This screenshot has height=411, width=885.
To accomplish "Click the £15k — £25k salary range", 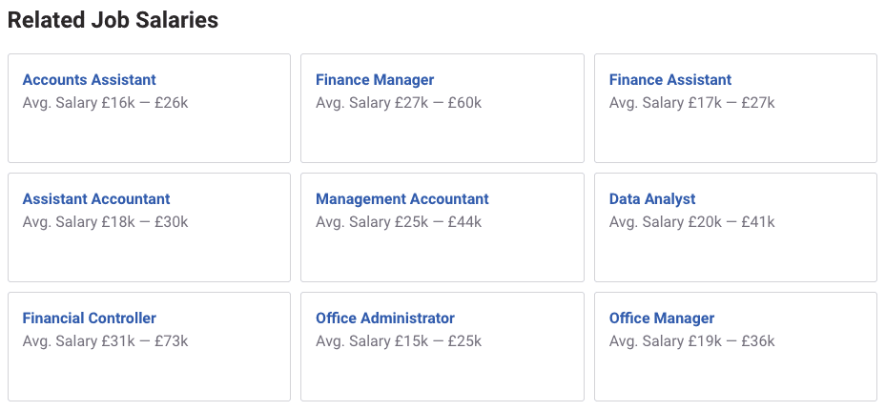I will [x=438, y=341].
